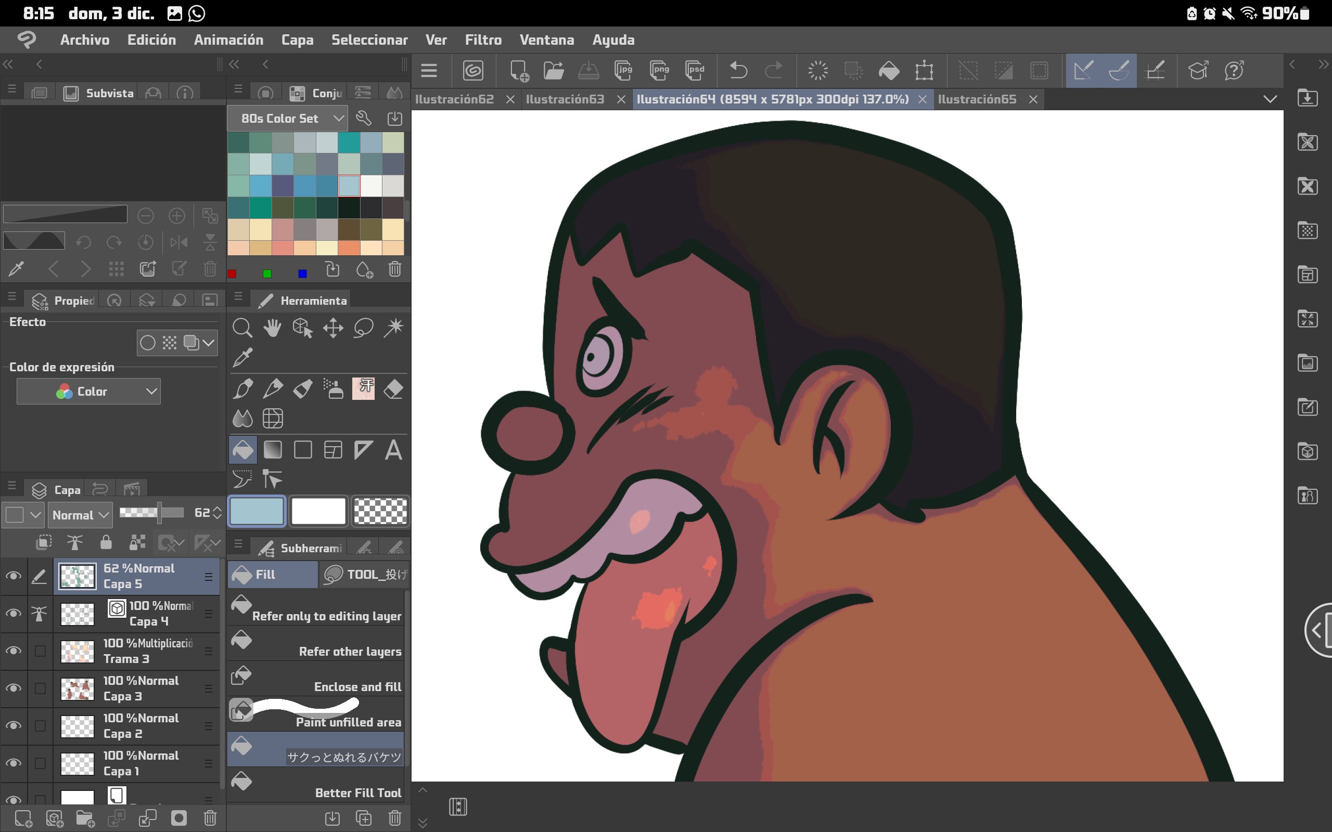Open the Normal blending mode dropdown
Viewport: 1332px width, 832px height.
coord(80,515)
